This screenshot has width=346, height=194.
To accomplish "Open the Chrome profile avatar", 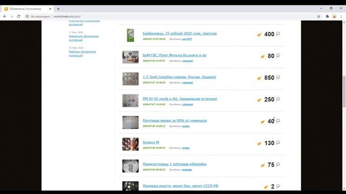I will point(334,17).
